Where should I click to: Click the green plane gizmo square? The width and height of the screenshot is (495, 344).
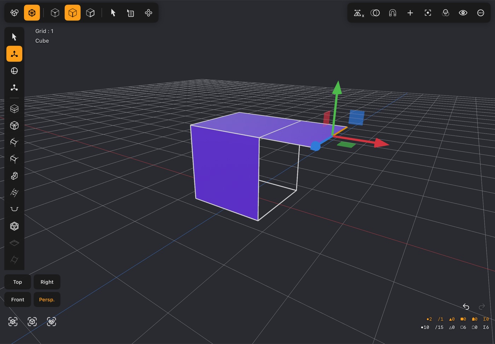(x=346, y=144)
